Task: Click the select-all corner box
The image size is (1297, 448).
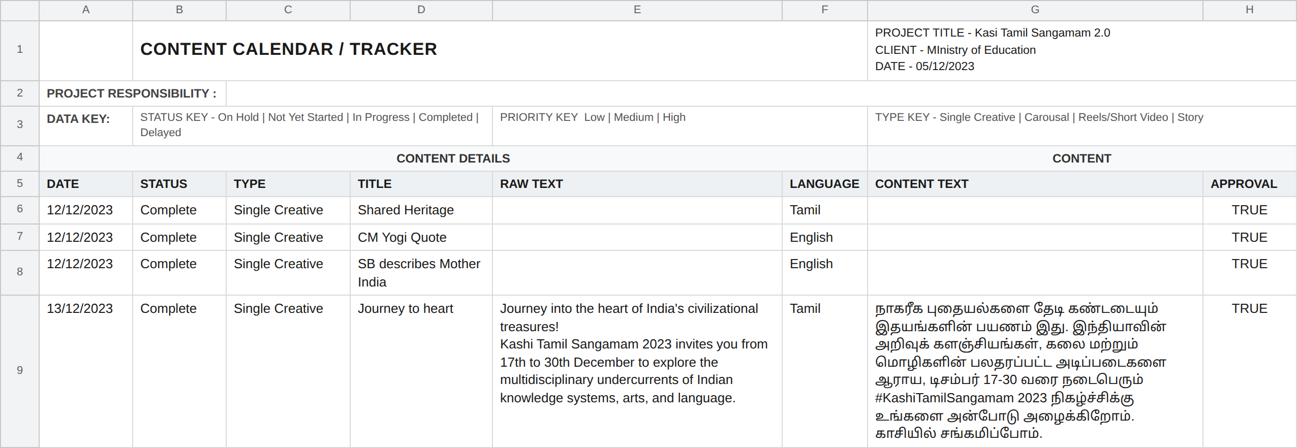Action: (x=20, y=10)
